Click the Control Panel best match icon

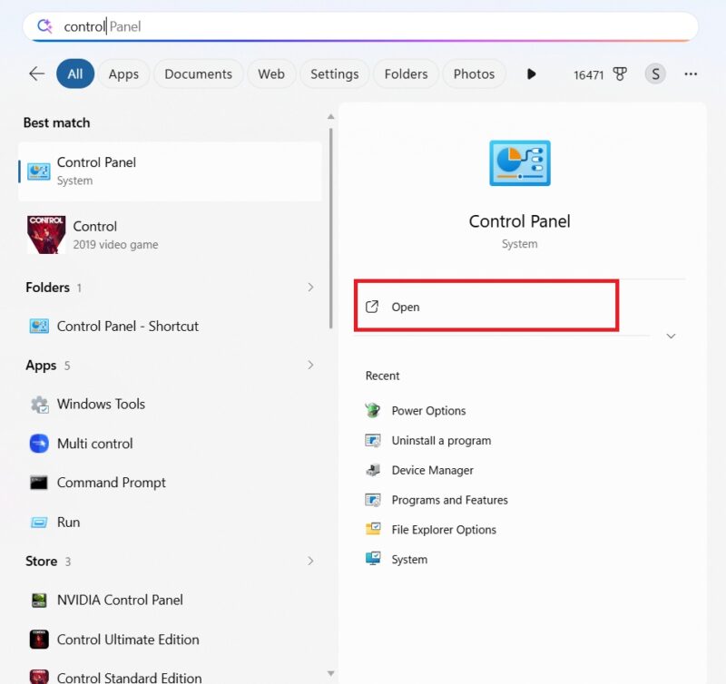click(38, 171)
